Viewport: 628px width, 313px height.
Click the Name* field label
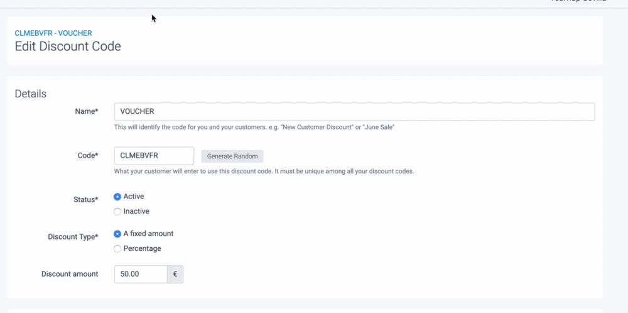[x=87, y=111]
